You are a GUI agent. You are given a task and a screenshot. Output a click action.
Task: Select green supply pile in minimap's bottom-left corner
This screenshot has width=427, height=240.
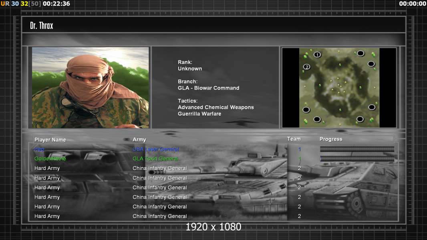tap(306, 121)
